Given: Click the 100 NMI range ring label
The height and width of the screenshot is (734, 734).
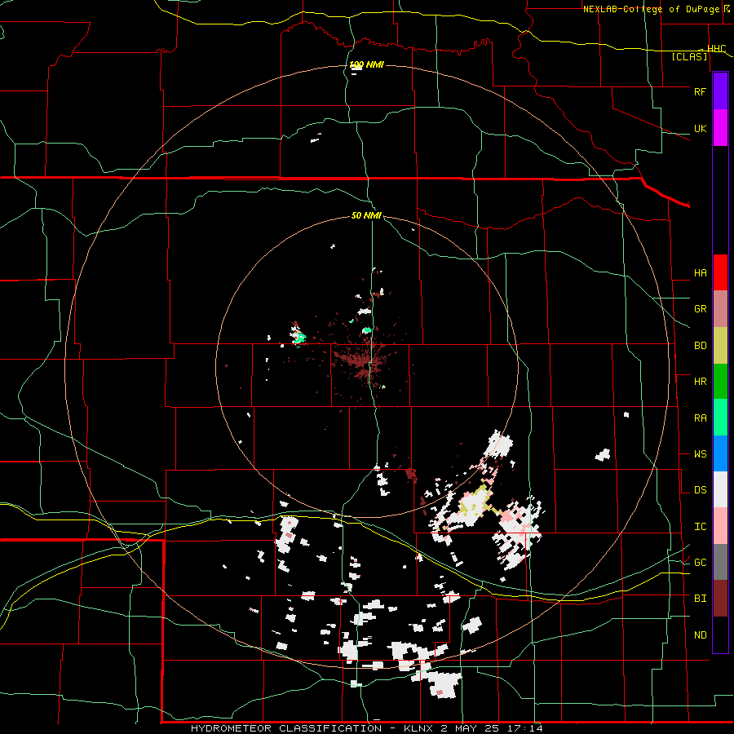Looking at the screenshot, I should (366, 64).
